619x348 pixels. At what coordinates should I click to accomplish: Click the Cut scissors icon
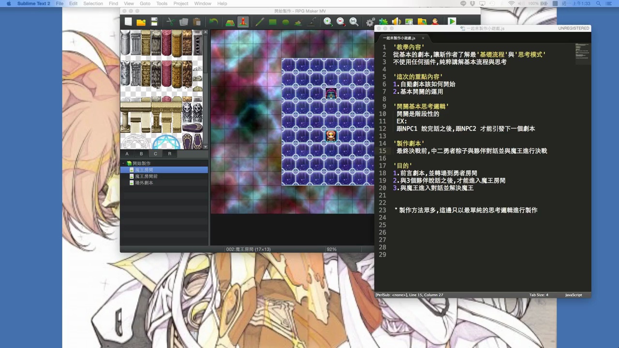(170, 22)
